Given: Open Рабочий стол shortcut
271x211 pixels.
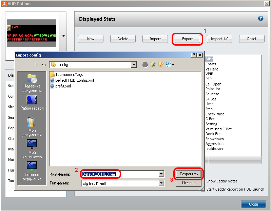Looking at the screenshot, I should tap(32, 103).
